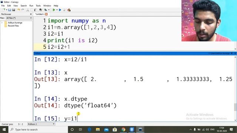Open the Help menu

56,6
